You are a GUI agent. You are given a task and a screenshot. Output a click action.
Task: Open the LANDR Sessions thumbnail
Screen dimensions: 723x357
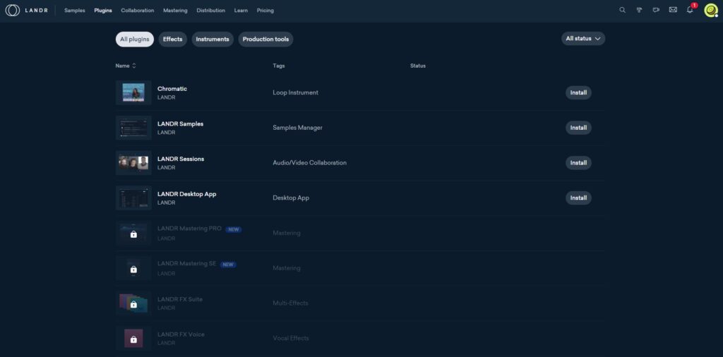tap(133, 162)
